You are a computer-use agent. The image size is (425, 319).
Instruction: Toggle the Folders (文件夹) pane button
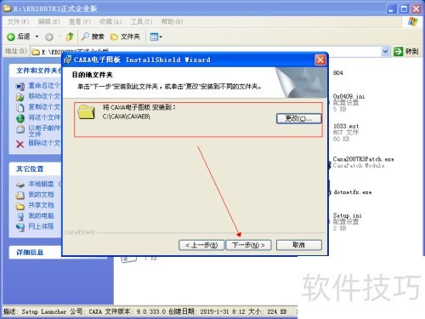(125, 37)
